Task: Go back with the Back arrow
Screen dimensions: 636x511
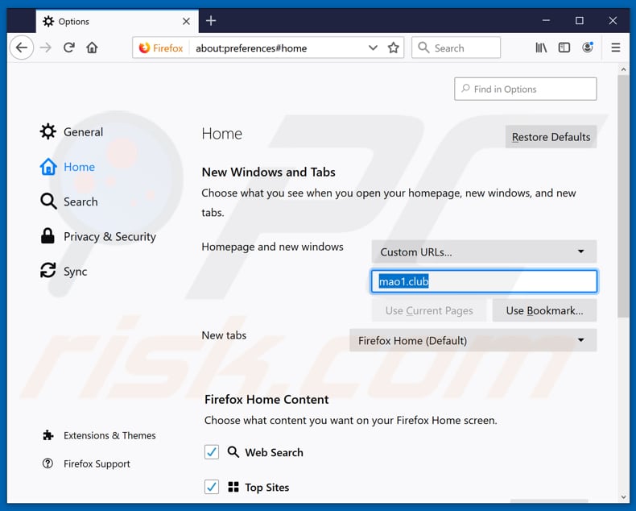Action: click(22, 48)
